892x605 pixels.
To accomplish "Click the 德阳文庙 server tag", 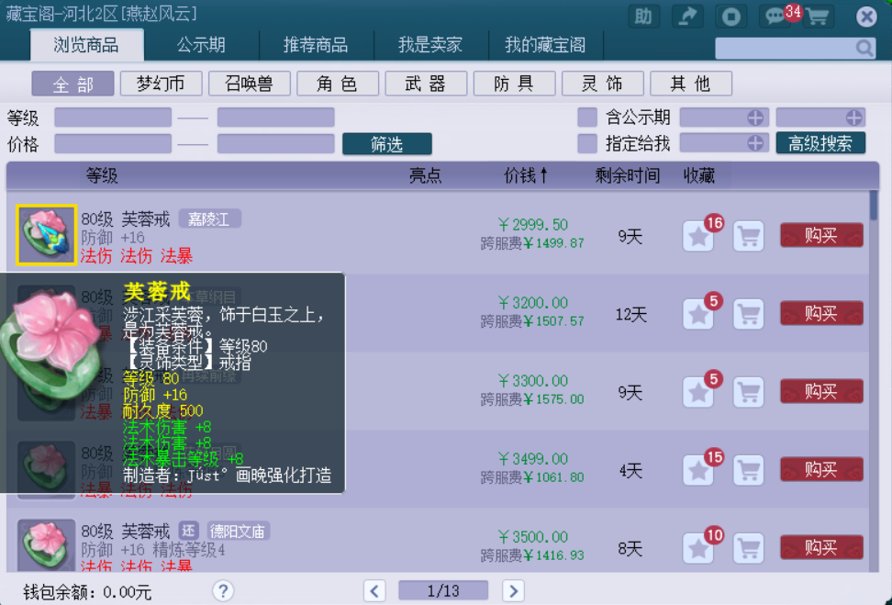I will (x=238, y=531).
